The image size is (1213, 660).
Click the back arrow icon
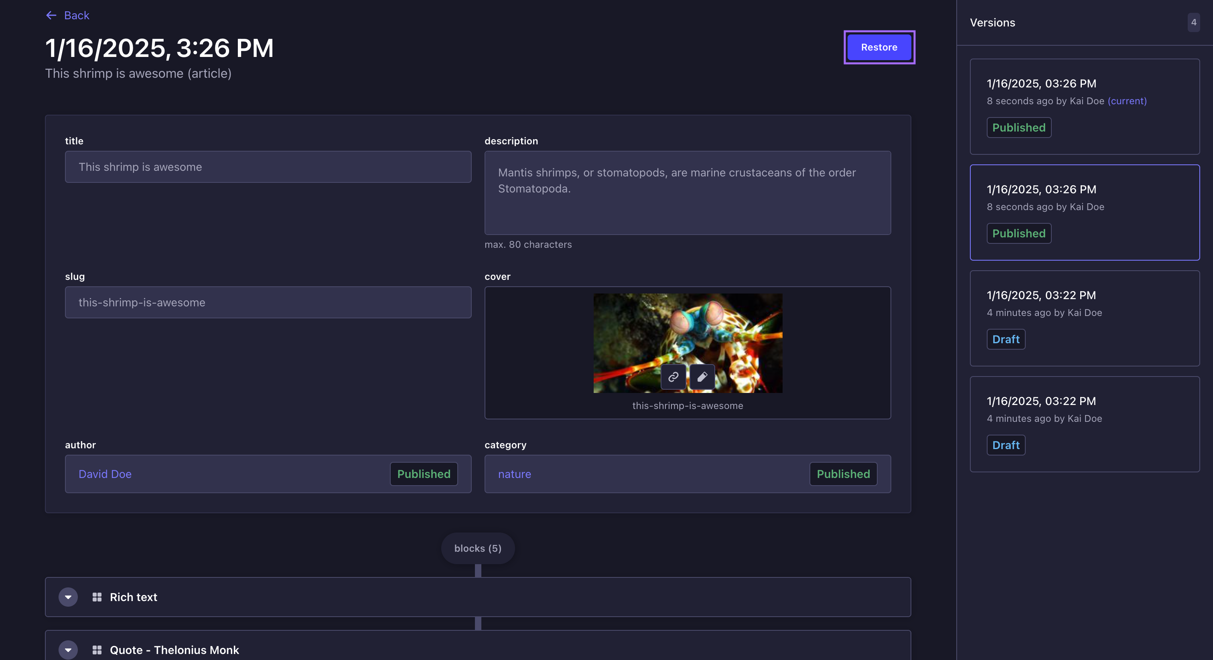click(x=52, y=16)
